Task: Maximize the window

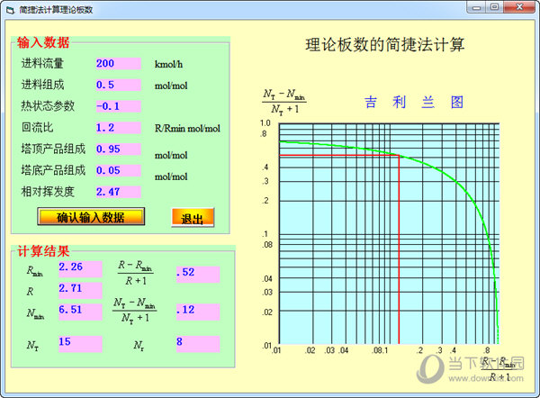Action: click(494, 7)
